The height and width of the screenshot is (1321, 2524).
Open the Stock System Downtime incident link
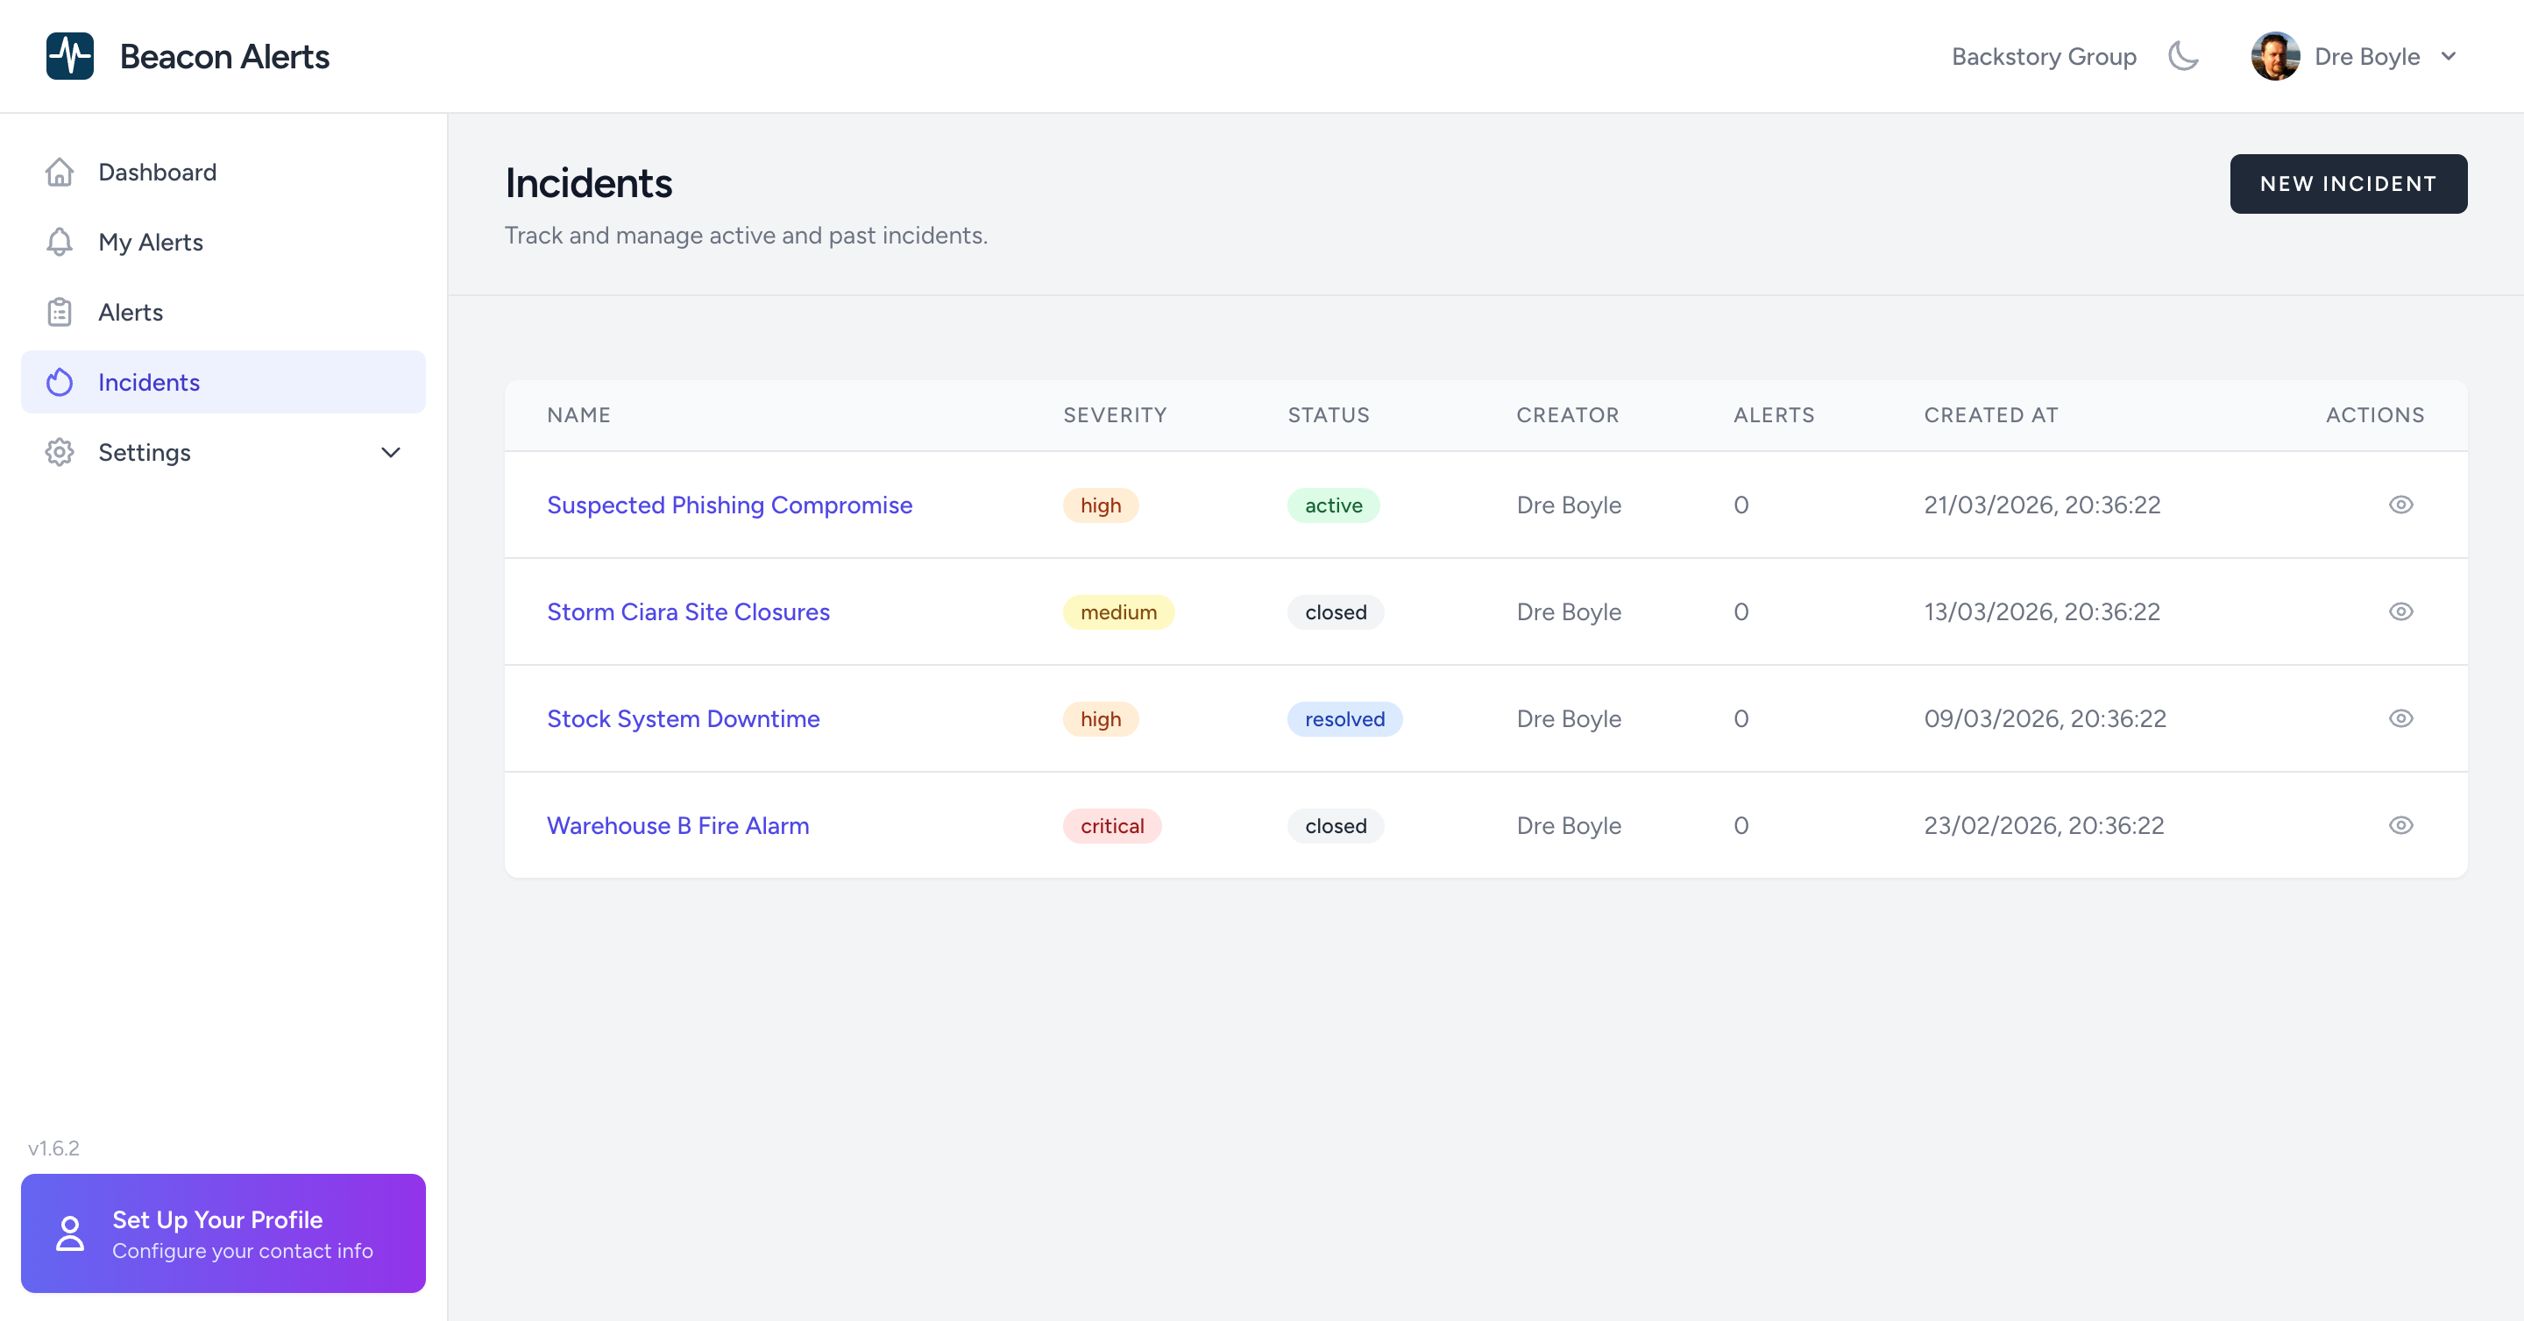click(x=683, y=719)
